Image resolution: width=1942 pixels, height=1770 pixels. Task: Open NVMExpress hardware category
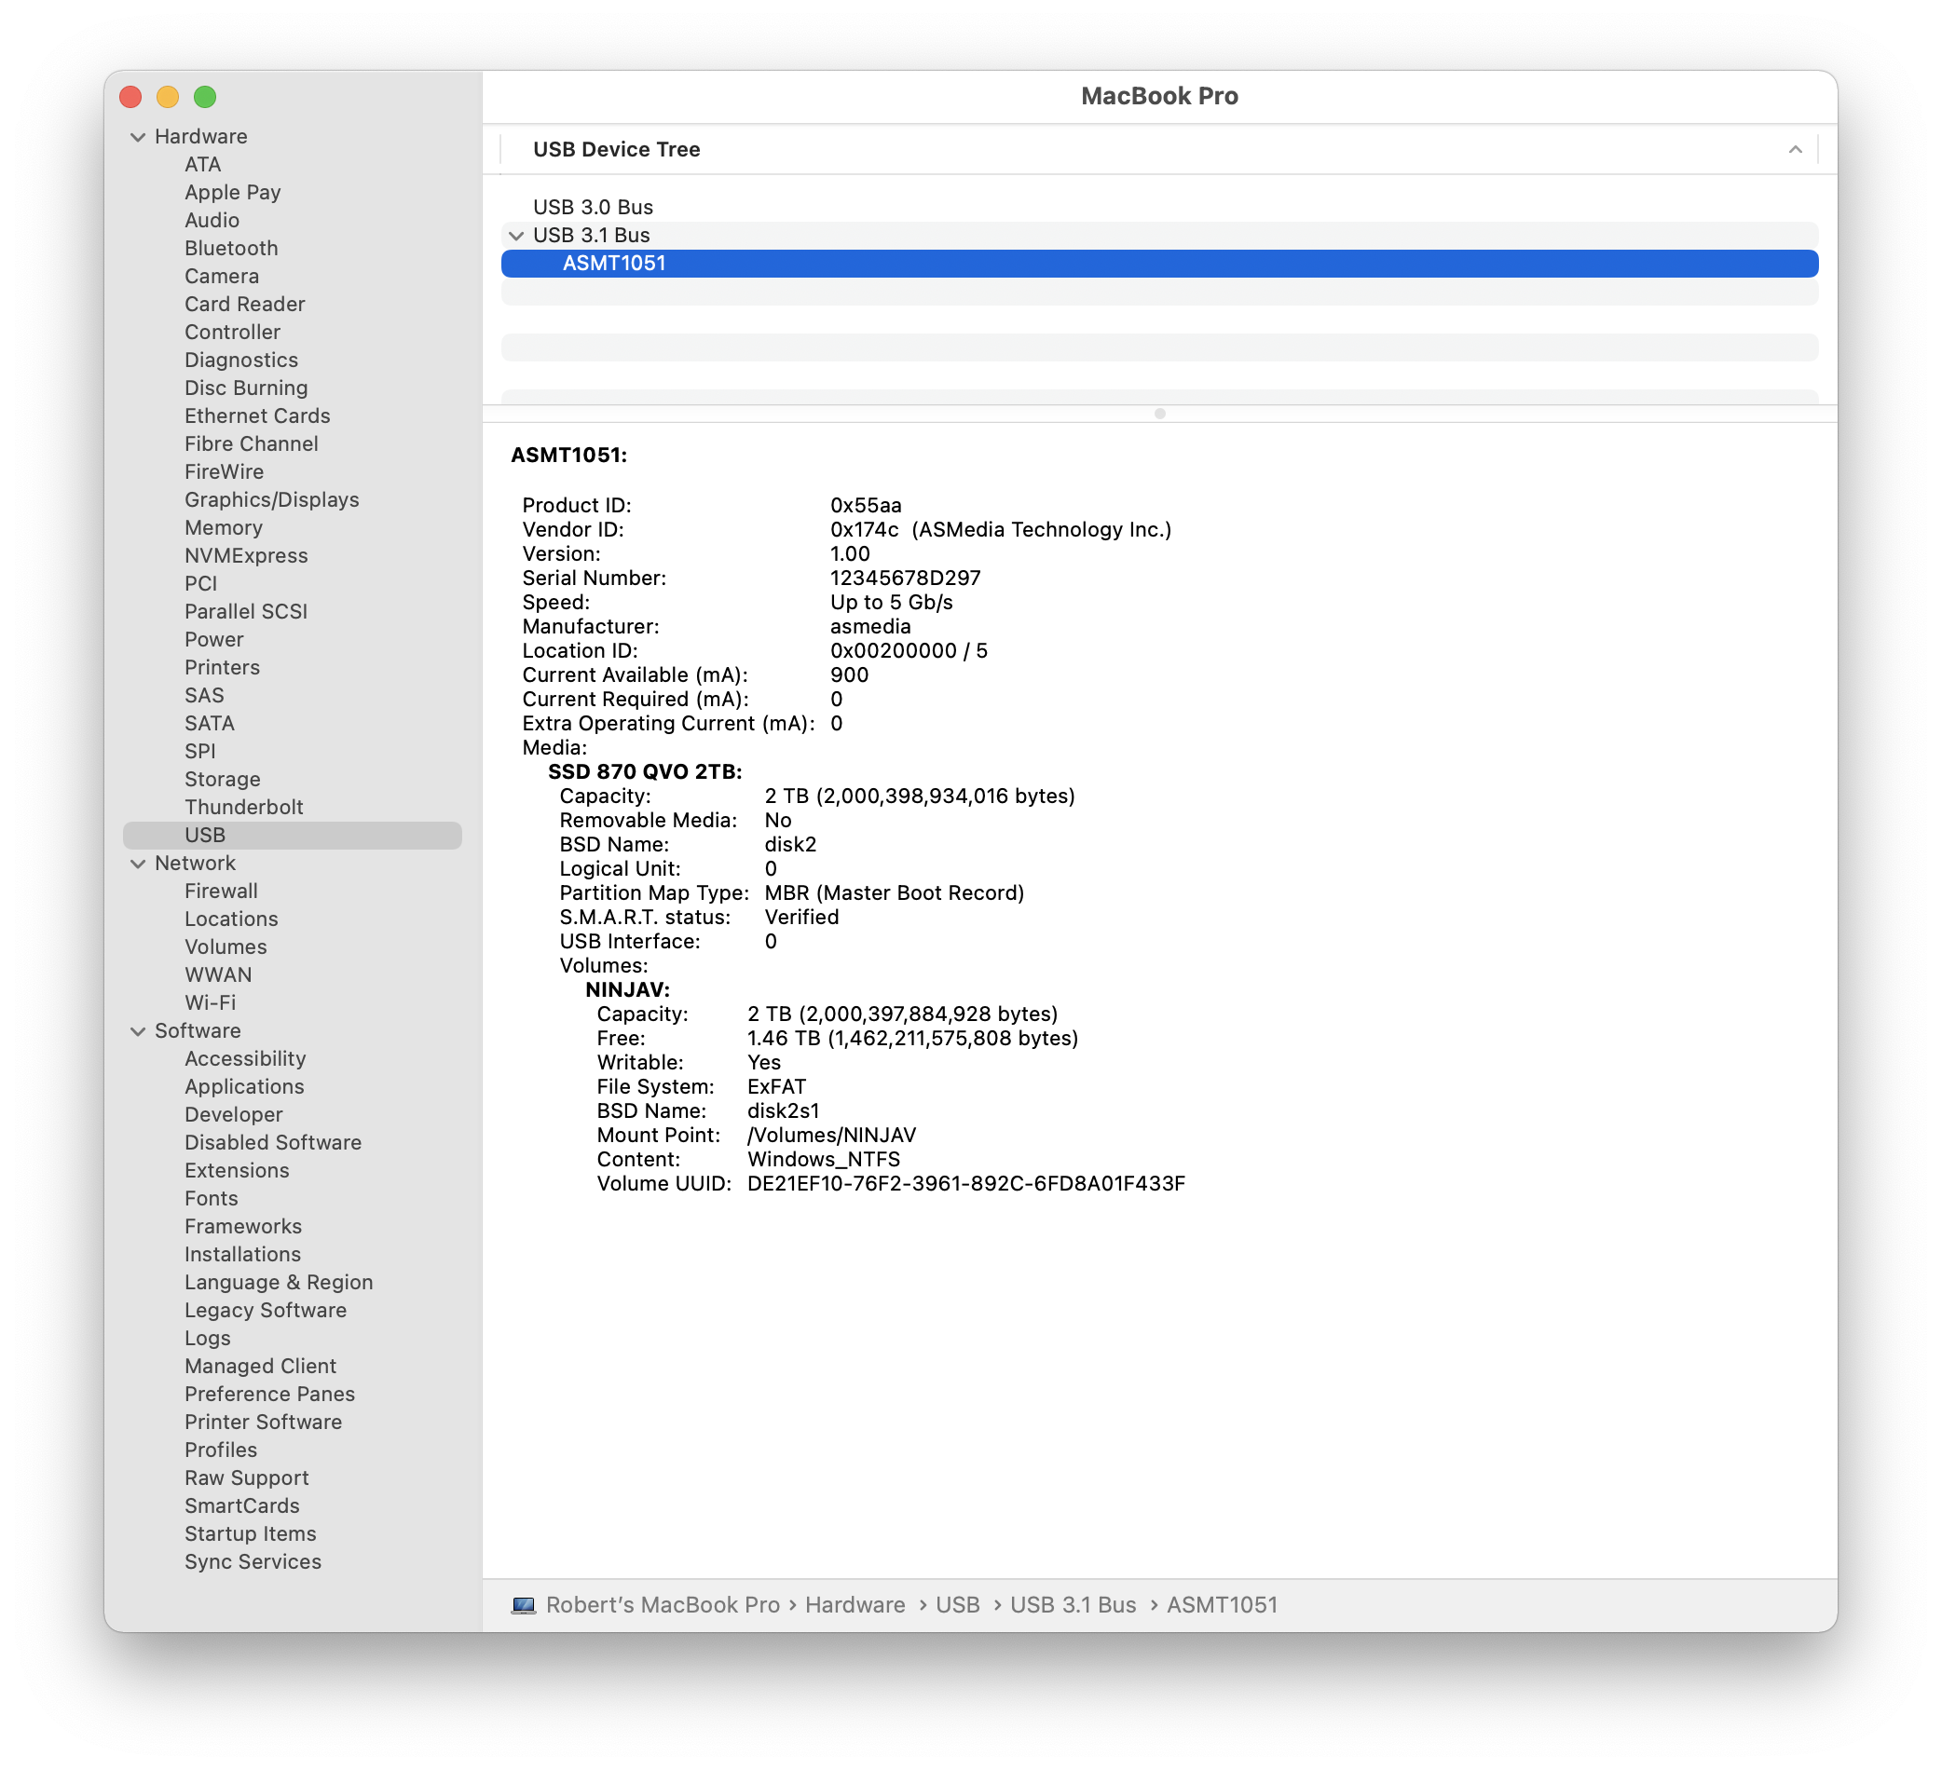coord(246,555)
